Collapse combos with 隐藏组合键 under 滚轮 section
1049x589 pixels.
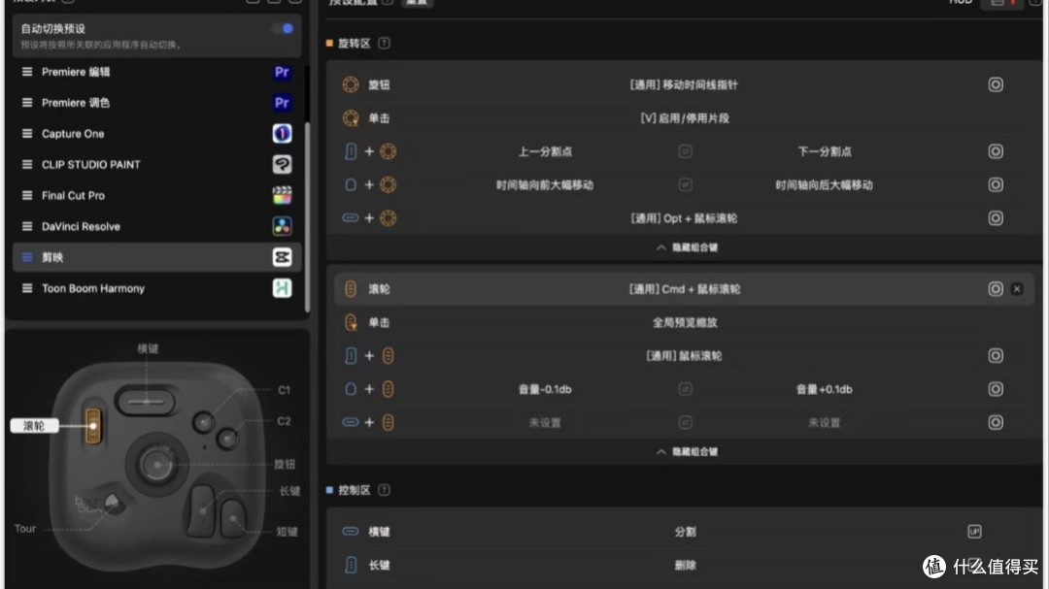click(687, 452)
